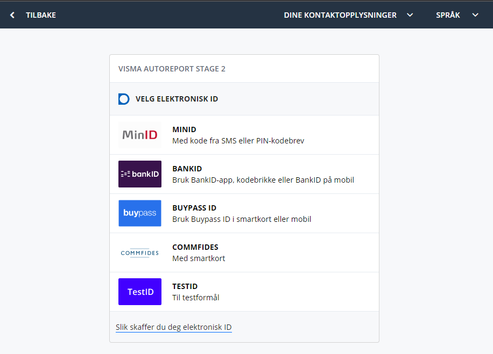Screen dimensions: 493x354
Task: Select the BUYPASS ID login option title
Action: pos(194,208)
